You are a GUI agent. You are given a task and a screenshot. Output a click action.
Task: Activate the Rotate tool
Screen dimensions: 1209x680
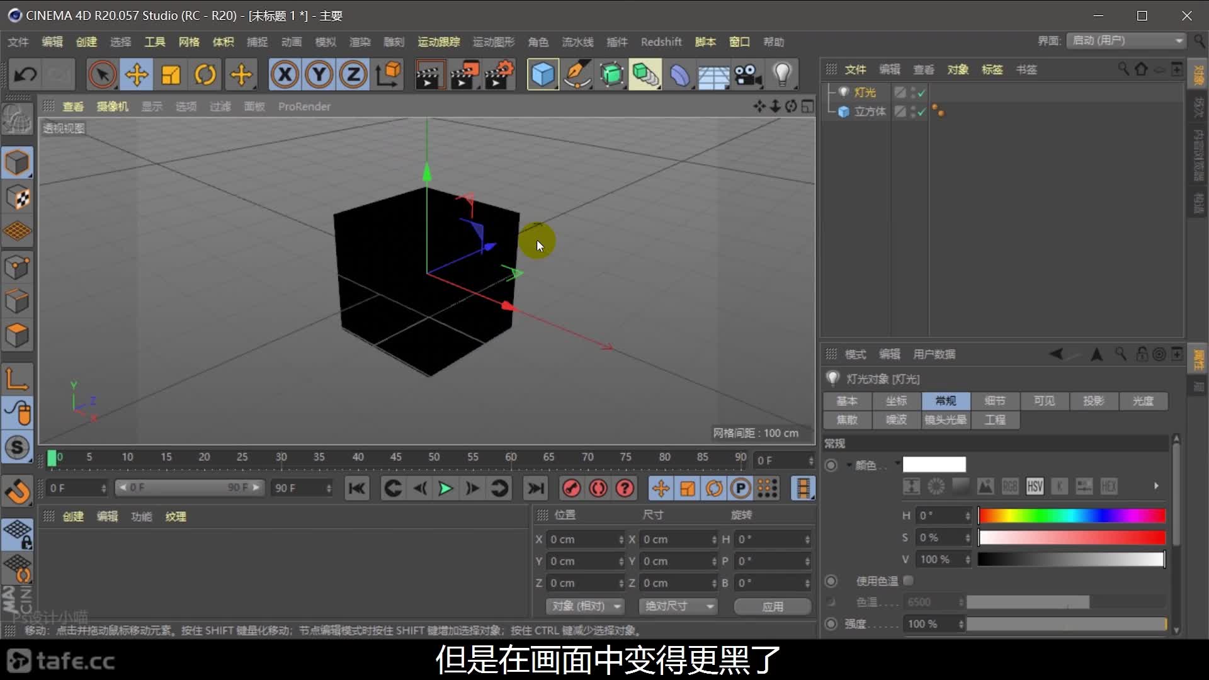click(205, 75)
